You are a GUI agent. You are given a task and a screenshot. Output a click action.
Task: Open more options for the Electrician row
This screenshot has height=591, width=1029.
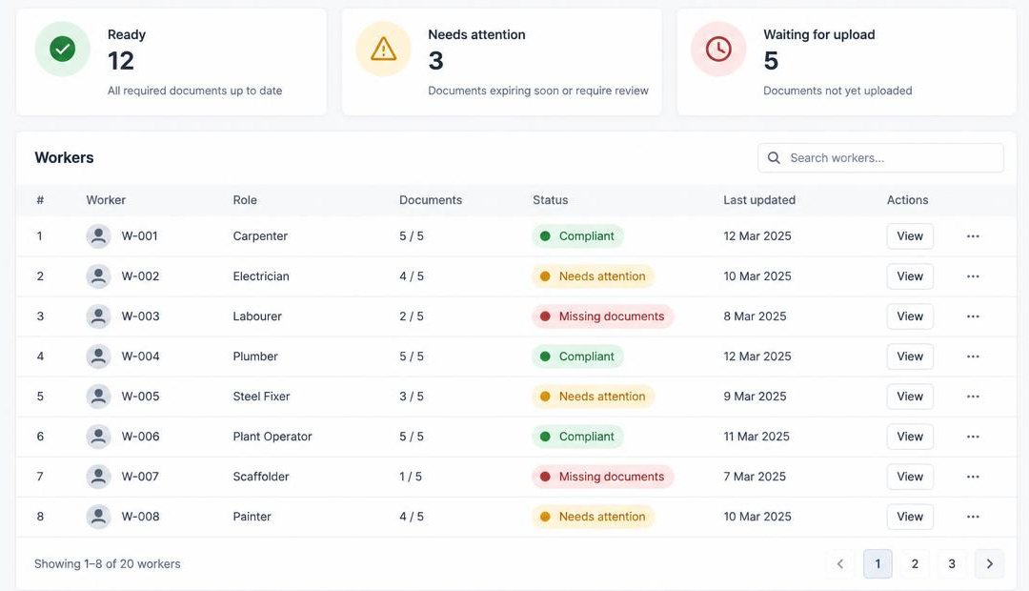pyautogui.click(x=973, y=276)
